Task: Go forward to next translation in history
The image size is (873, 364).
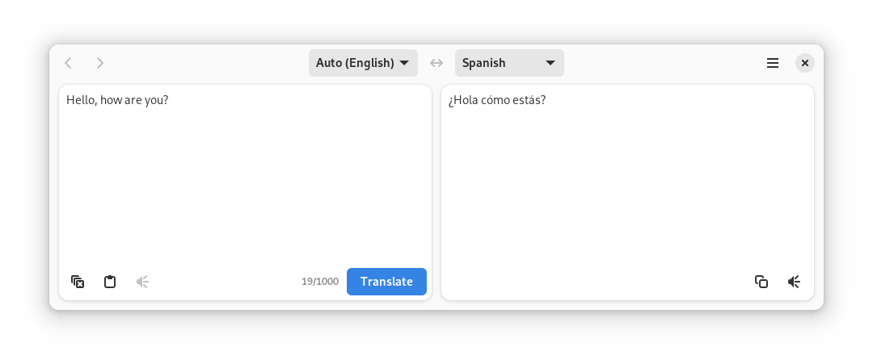Action: point(100,63)
